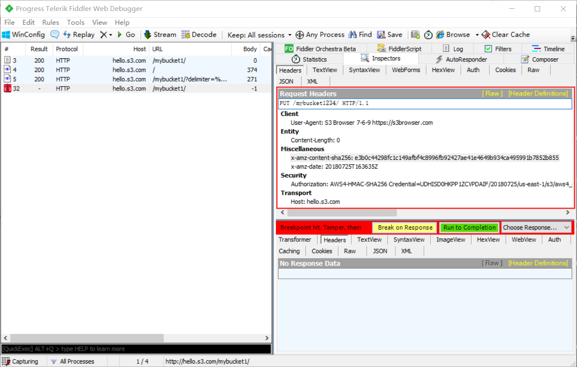
Task: Open the View menu
Action: [x=99, y=22]
